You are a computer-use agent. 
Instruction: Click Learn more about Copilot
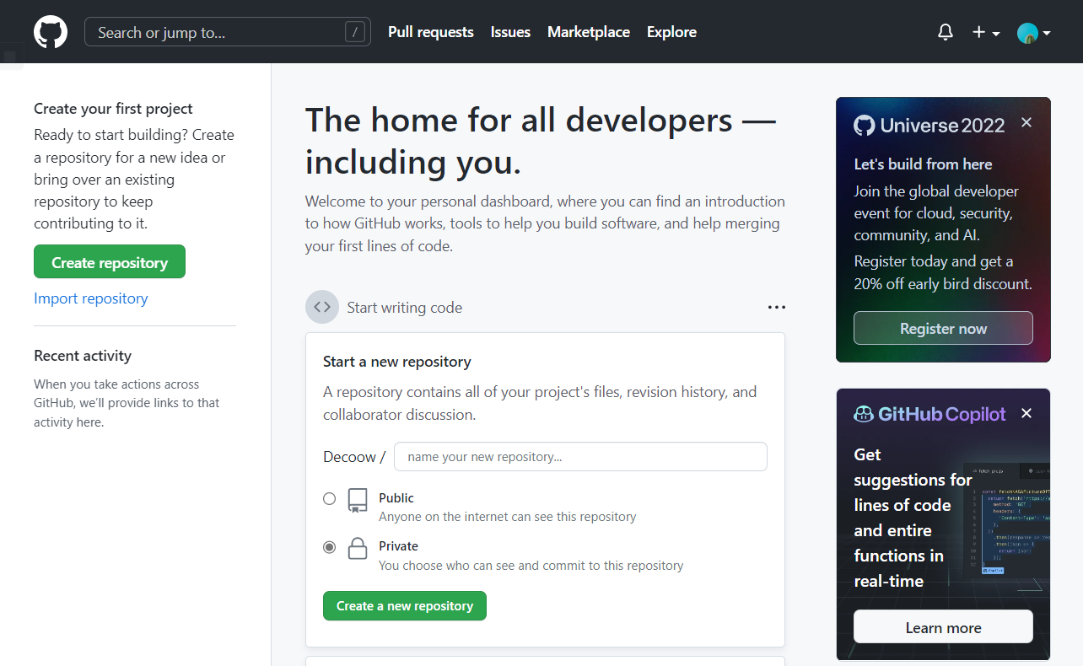943,627
